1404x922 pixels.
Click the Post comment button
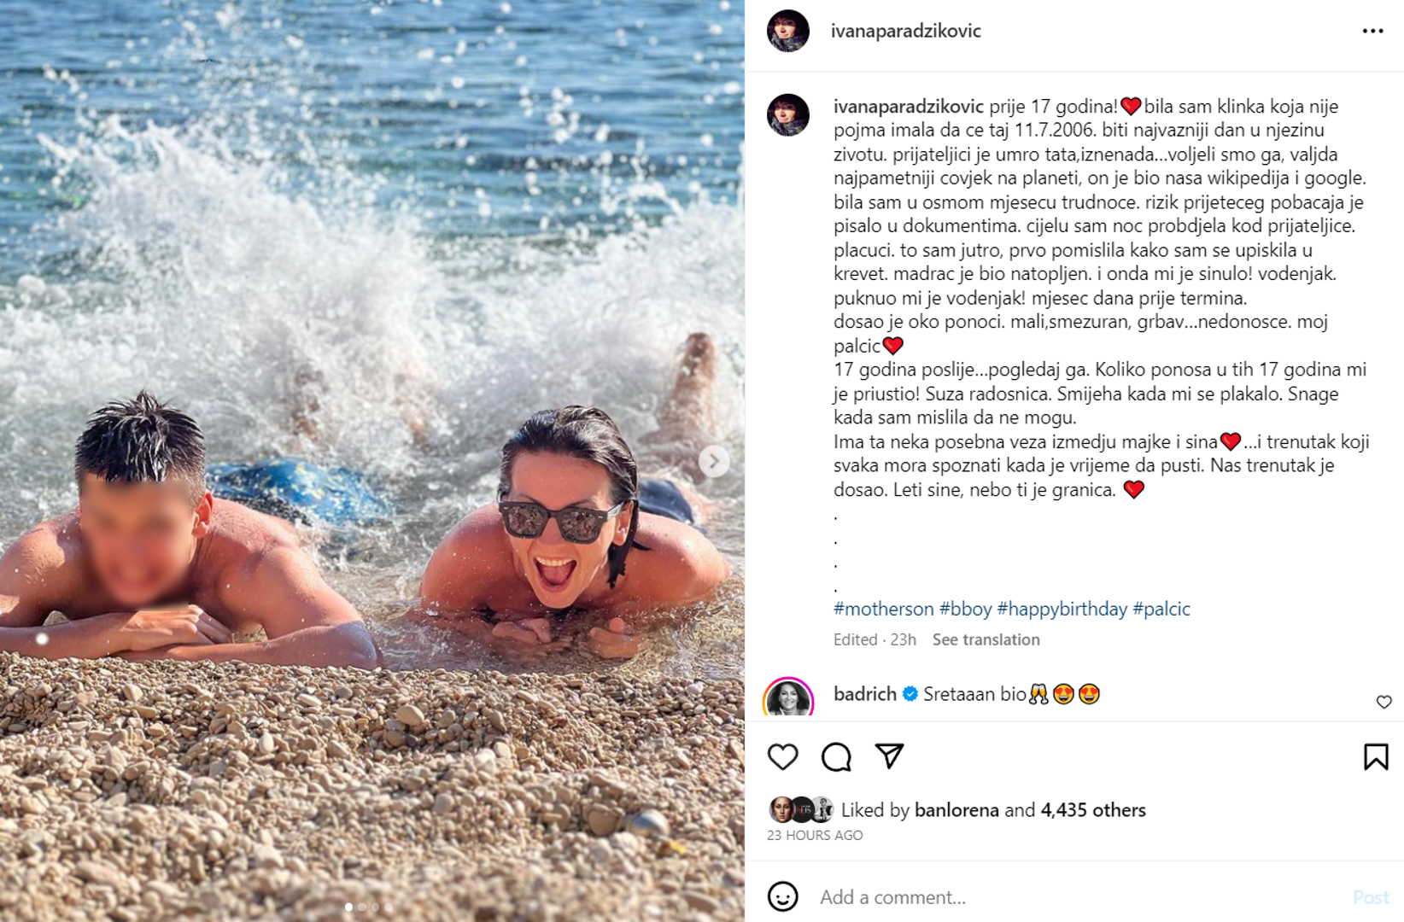point(1370,897)
